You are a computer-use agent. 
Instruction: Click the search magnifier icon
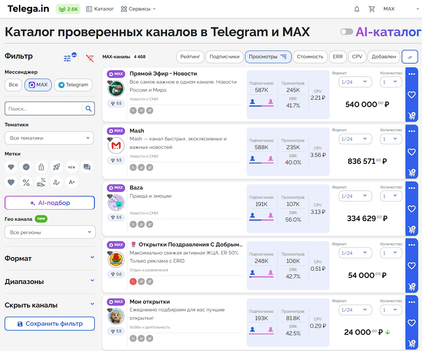tap(89, 109)
